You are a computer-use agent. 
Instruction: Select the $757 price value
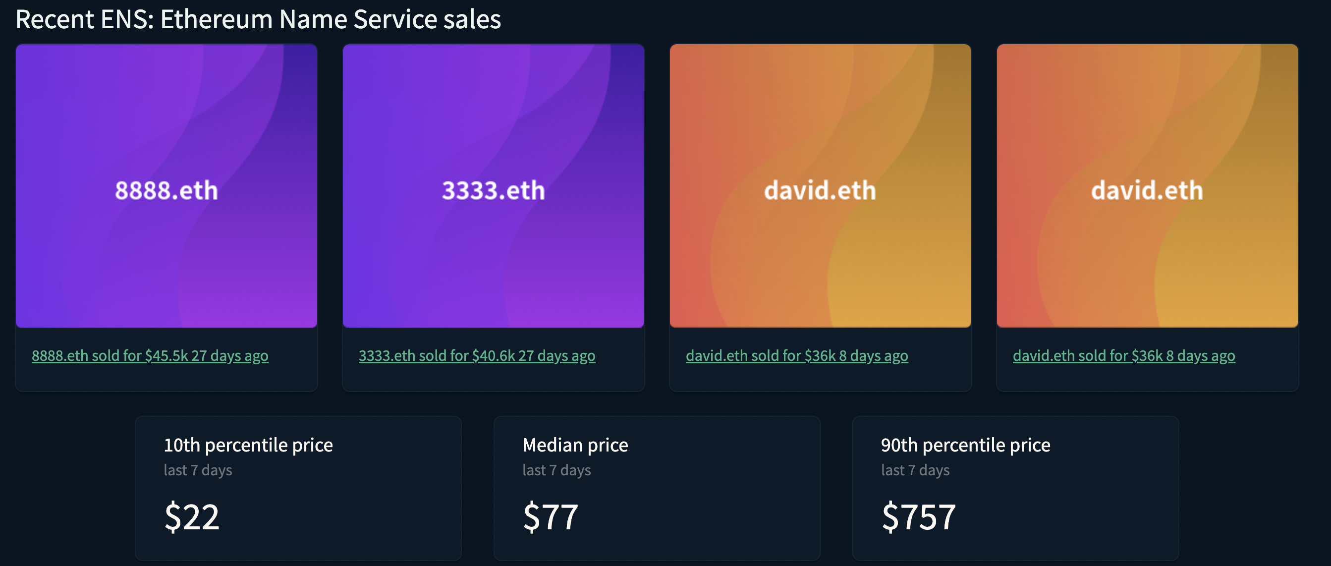pyautogui.click(x=918, y=516)
